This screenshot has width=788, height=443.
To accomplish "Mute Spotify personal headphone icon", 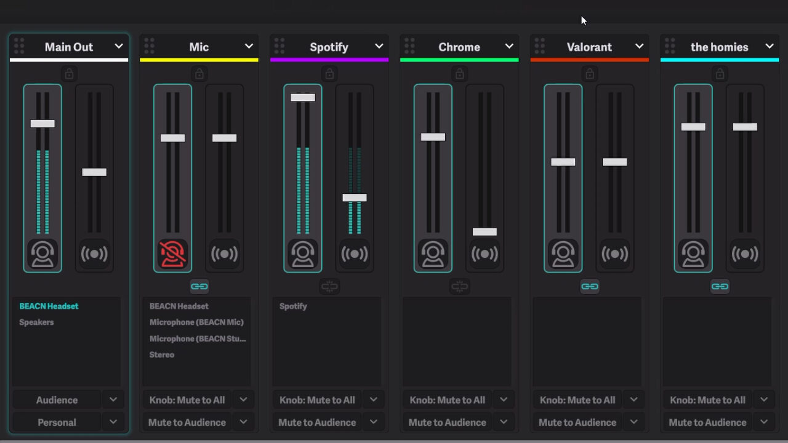I will (303, 253).
